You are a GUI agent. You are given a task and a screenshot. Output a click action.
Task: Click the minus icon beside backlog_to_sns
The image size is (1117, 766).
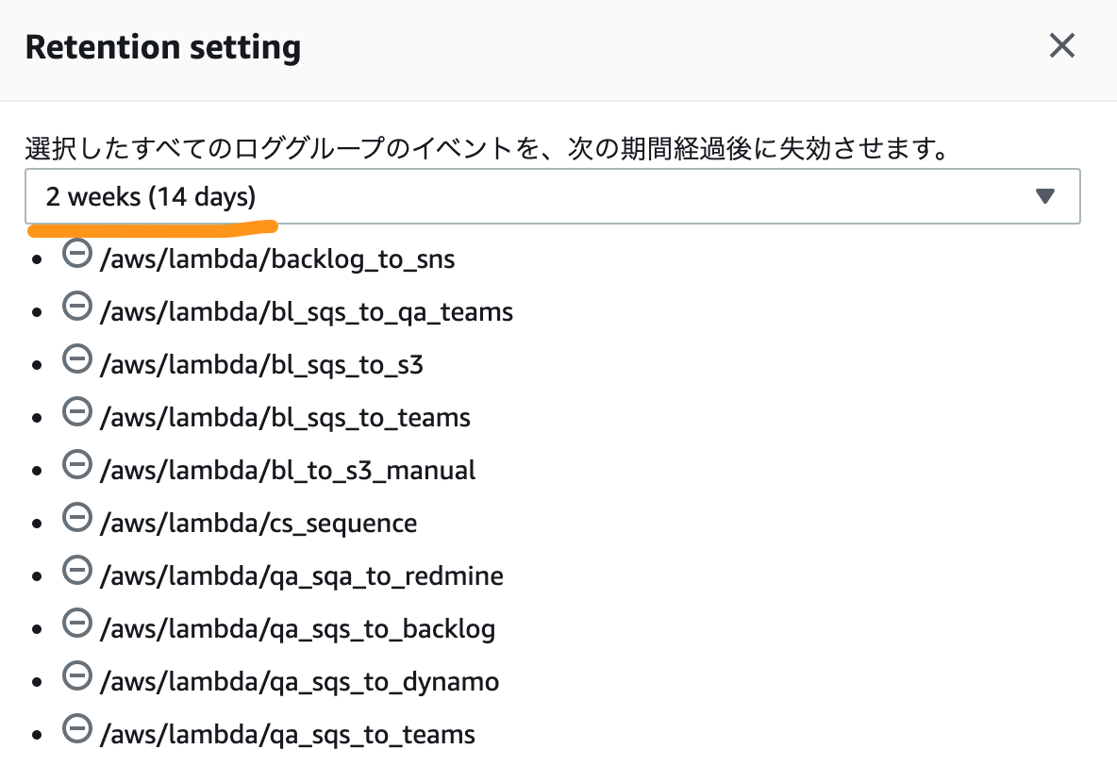point(77,254)
